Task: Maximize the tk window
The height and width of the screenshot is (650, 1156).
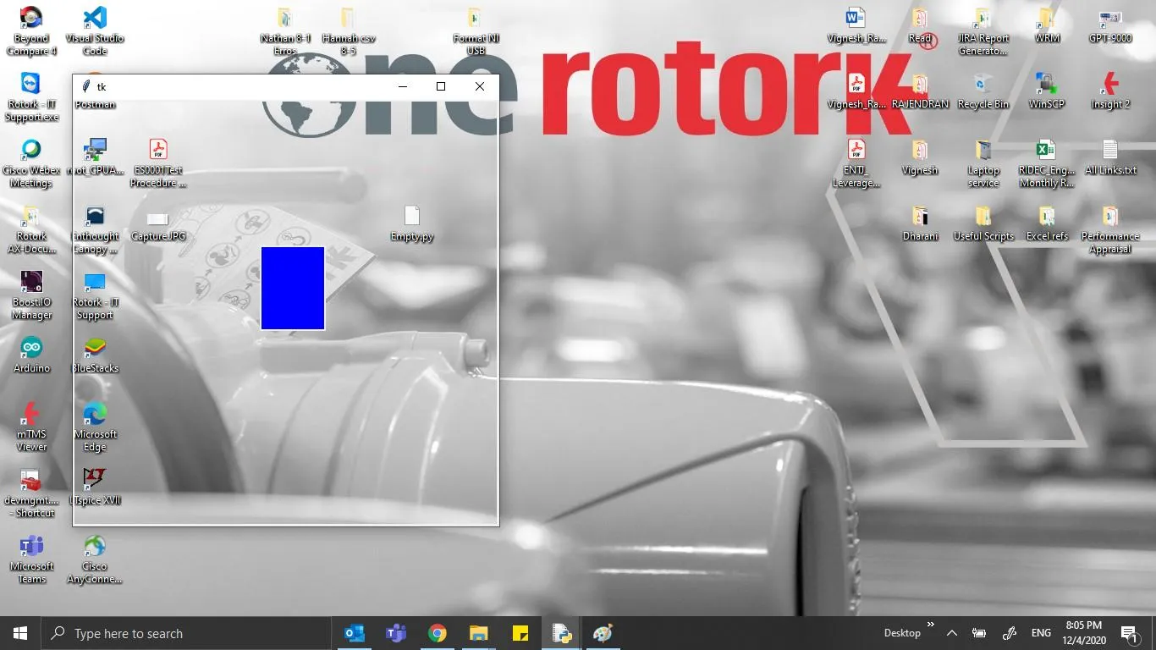Action: (x=441, y=86)
